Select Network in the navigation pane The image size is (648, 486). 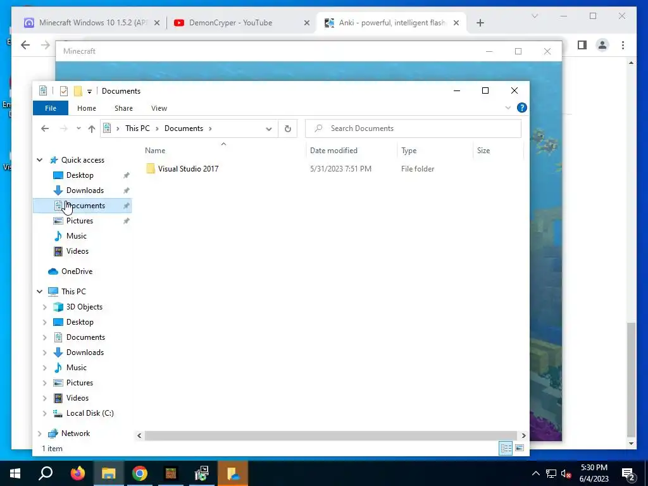point(76,433)
